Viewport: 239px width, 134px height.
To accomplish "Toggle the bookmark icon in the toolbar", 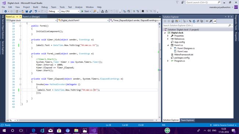I will click(143, 11).
